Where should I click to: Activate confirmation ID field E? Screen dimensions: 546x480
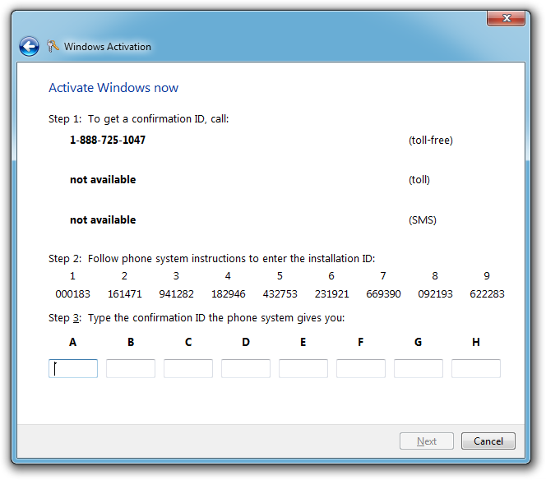click(303, 369)
